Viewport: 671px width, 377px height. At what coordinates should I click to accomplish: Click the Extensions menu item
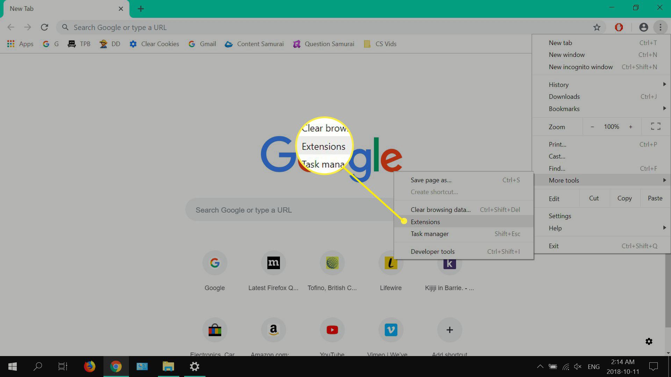(425, 221)
